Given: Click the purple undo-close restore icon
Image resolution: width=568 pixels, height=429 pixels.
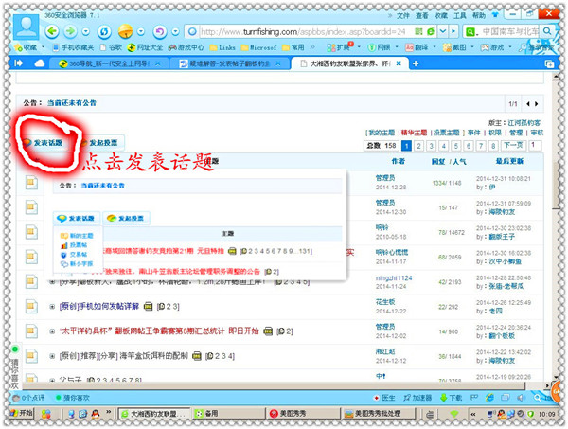Looking at the screenshot, I should (x=160, y=32).
